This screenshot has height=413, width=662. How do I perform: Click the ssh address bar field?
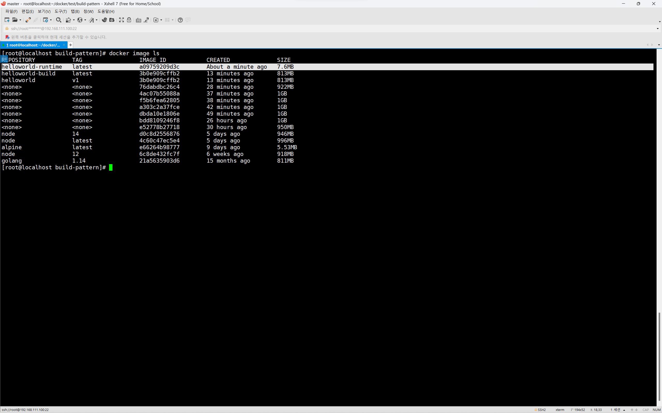pyautogui.click(x=44, y=29)
